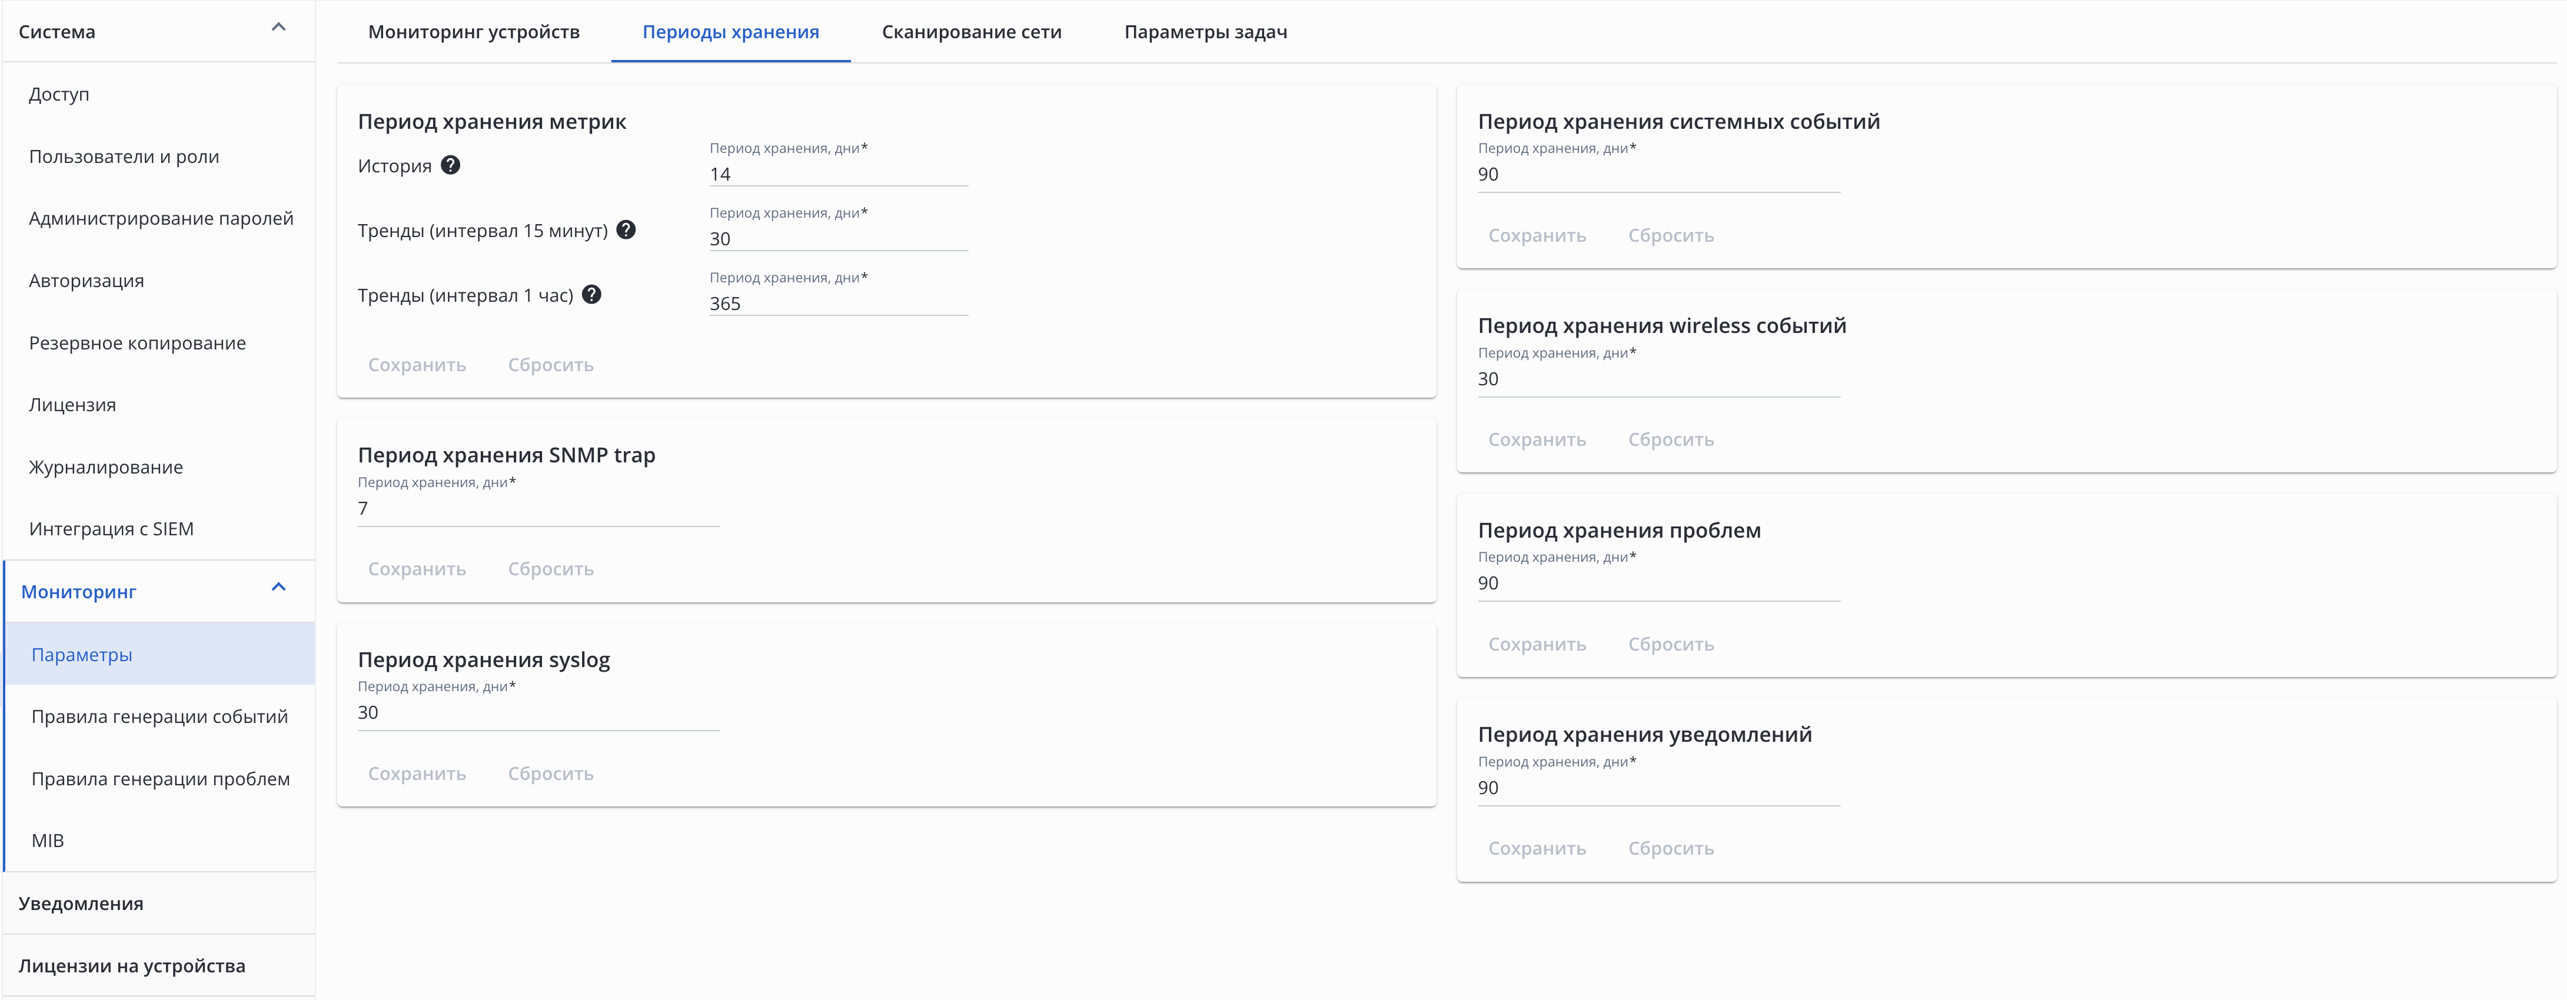The height and width of the screenshot is (1000, 2567).
Task: Focus system events retention days field
Action: (x=1657, y=174)
